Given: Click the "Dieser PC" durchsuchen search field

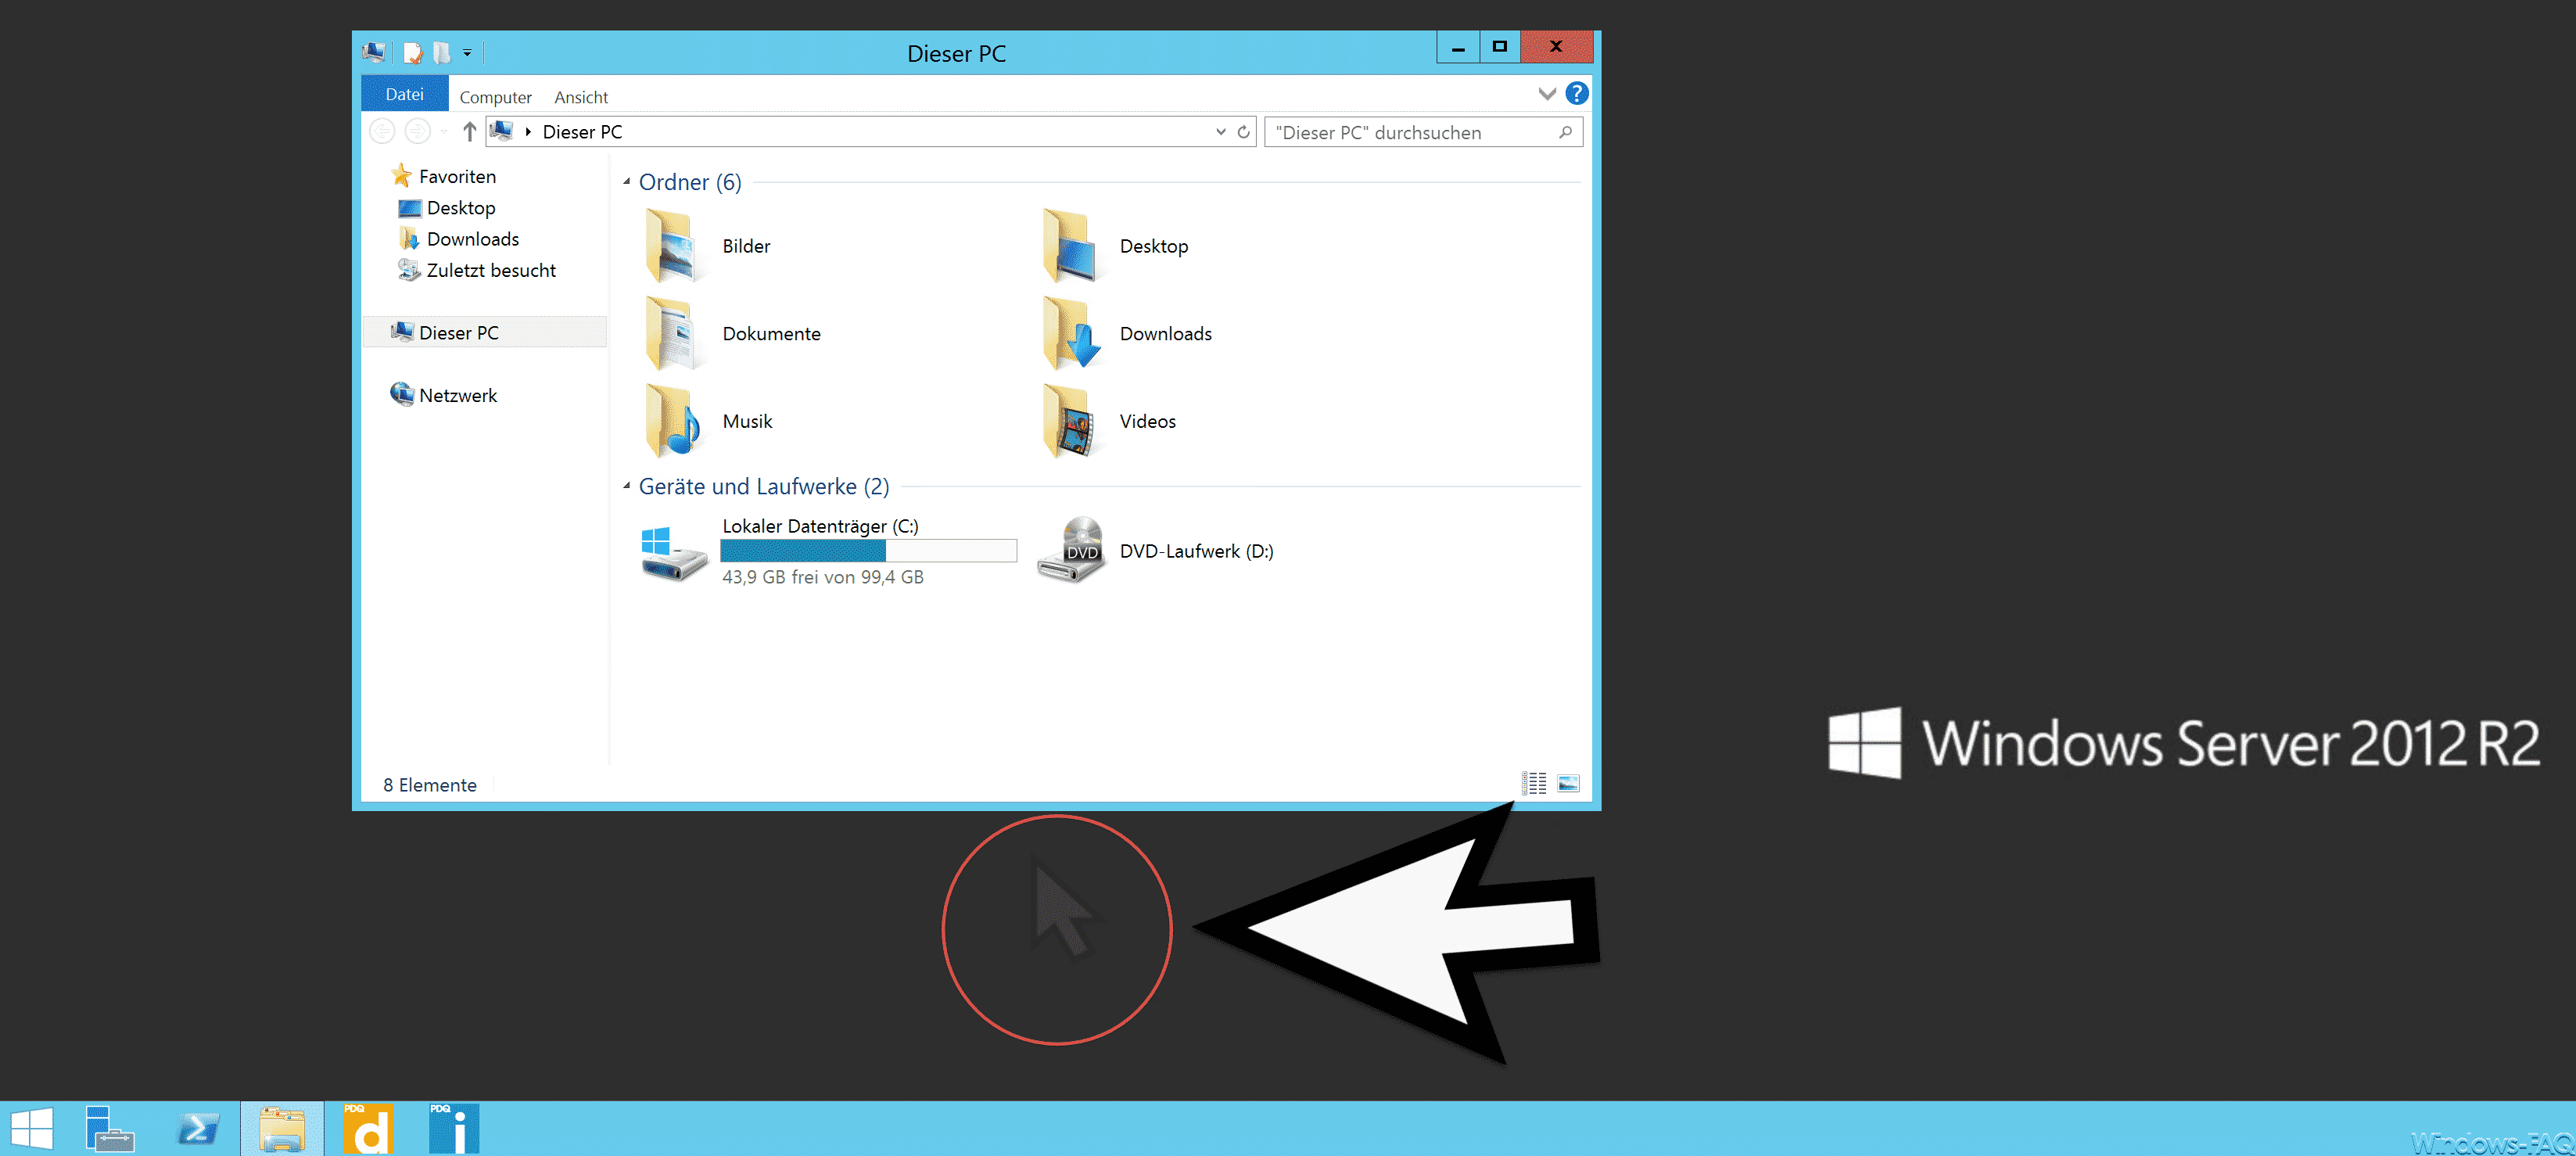Looking at the screenshot, I should click(1422, 132).
